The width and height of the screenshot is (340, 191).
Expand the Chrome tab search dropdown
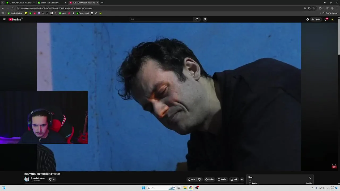[x=3, y=3]
